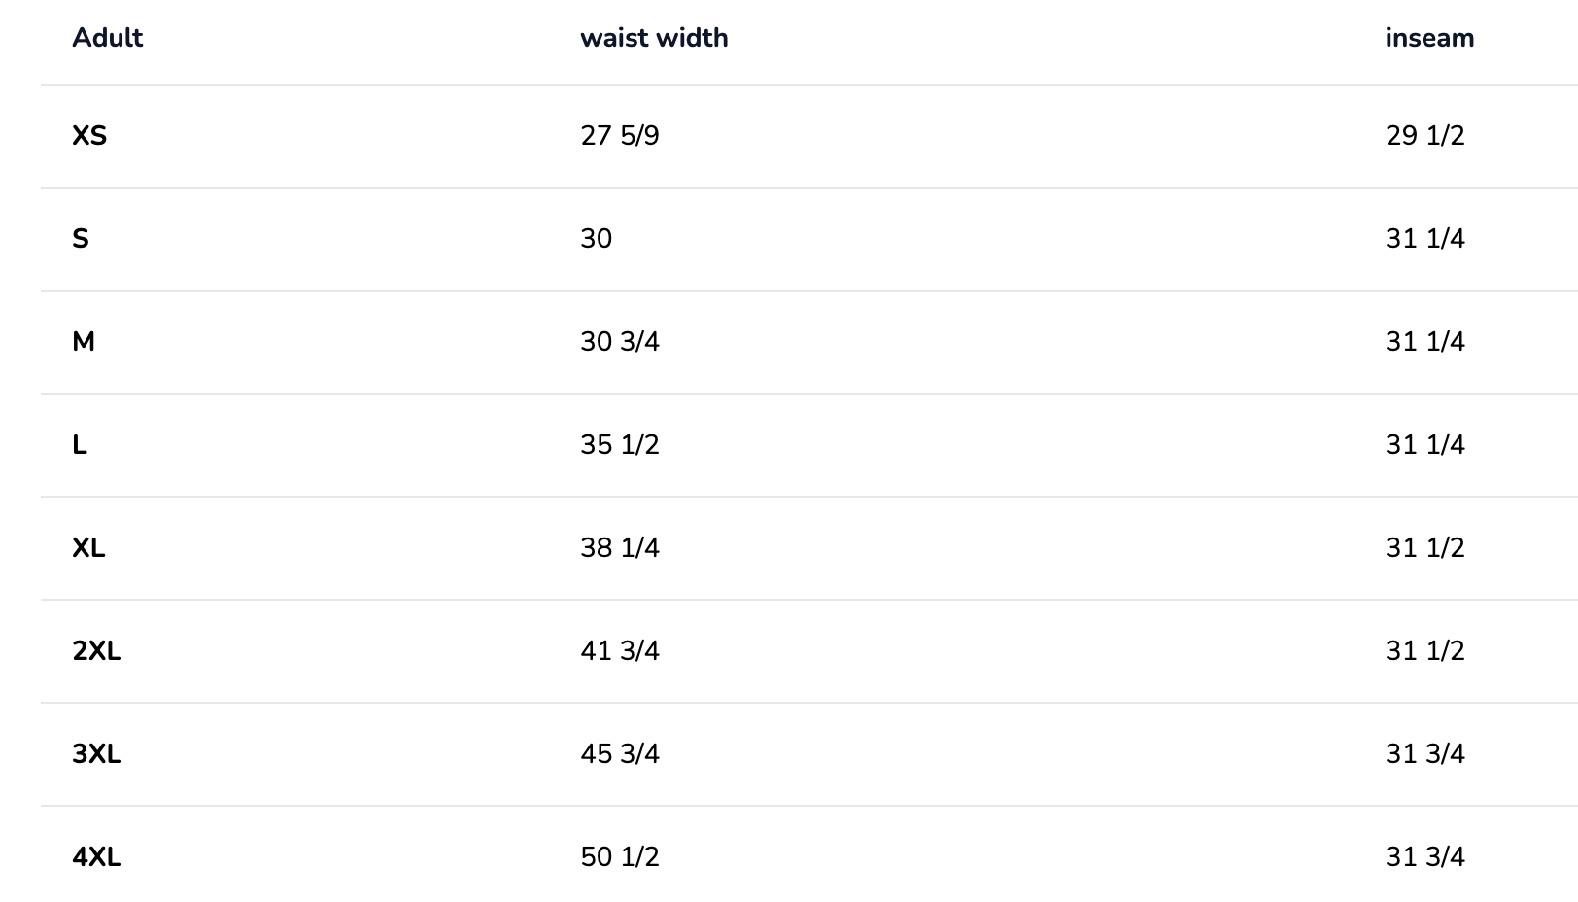Select the XS size row label

[89, 136]
